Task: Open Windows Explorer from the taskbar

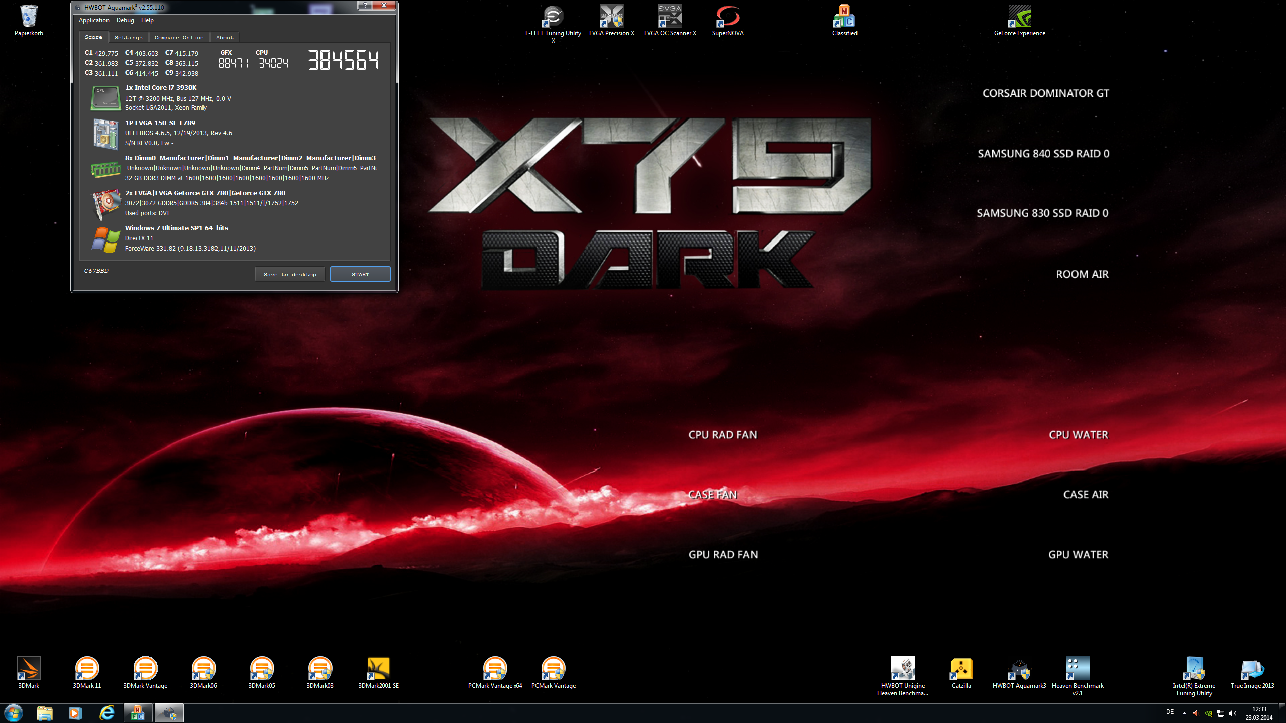Action: [45, 713]
